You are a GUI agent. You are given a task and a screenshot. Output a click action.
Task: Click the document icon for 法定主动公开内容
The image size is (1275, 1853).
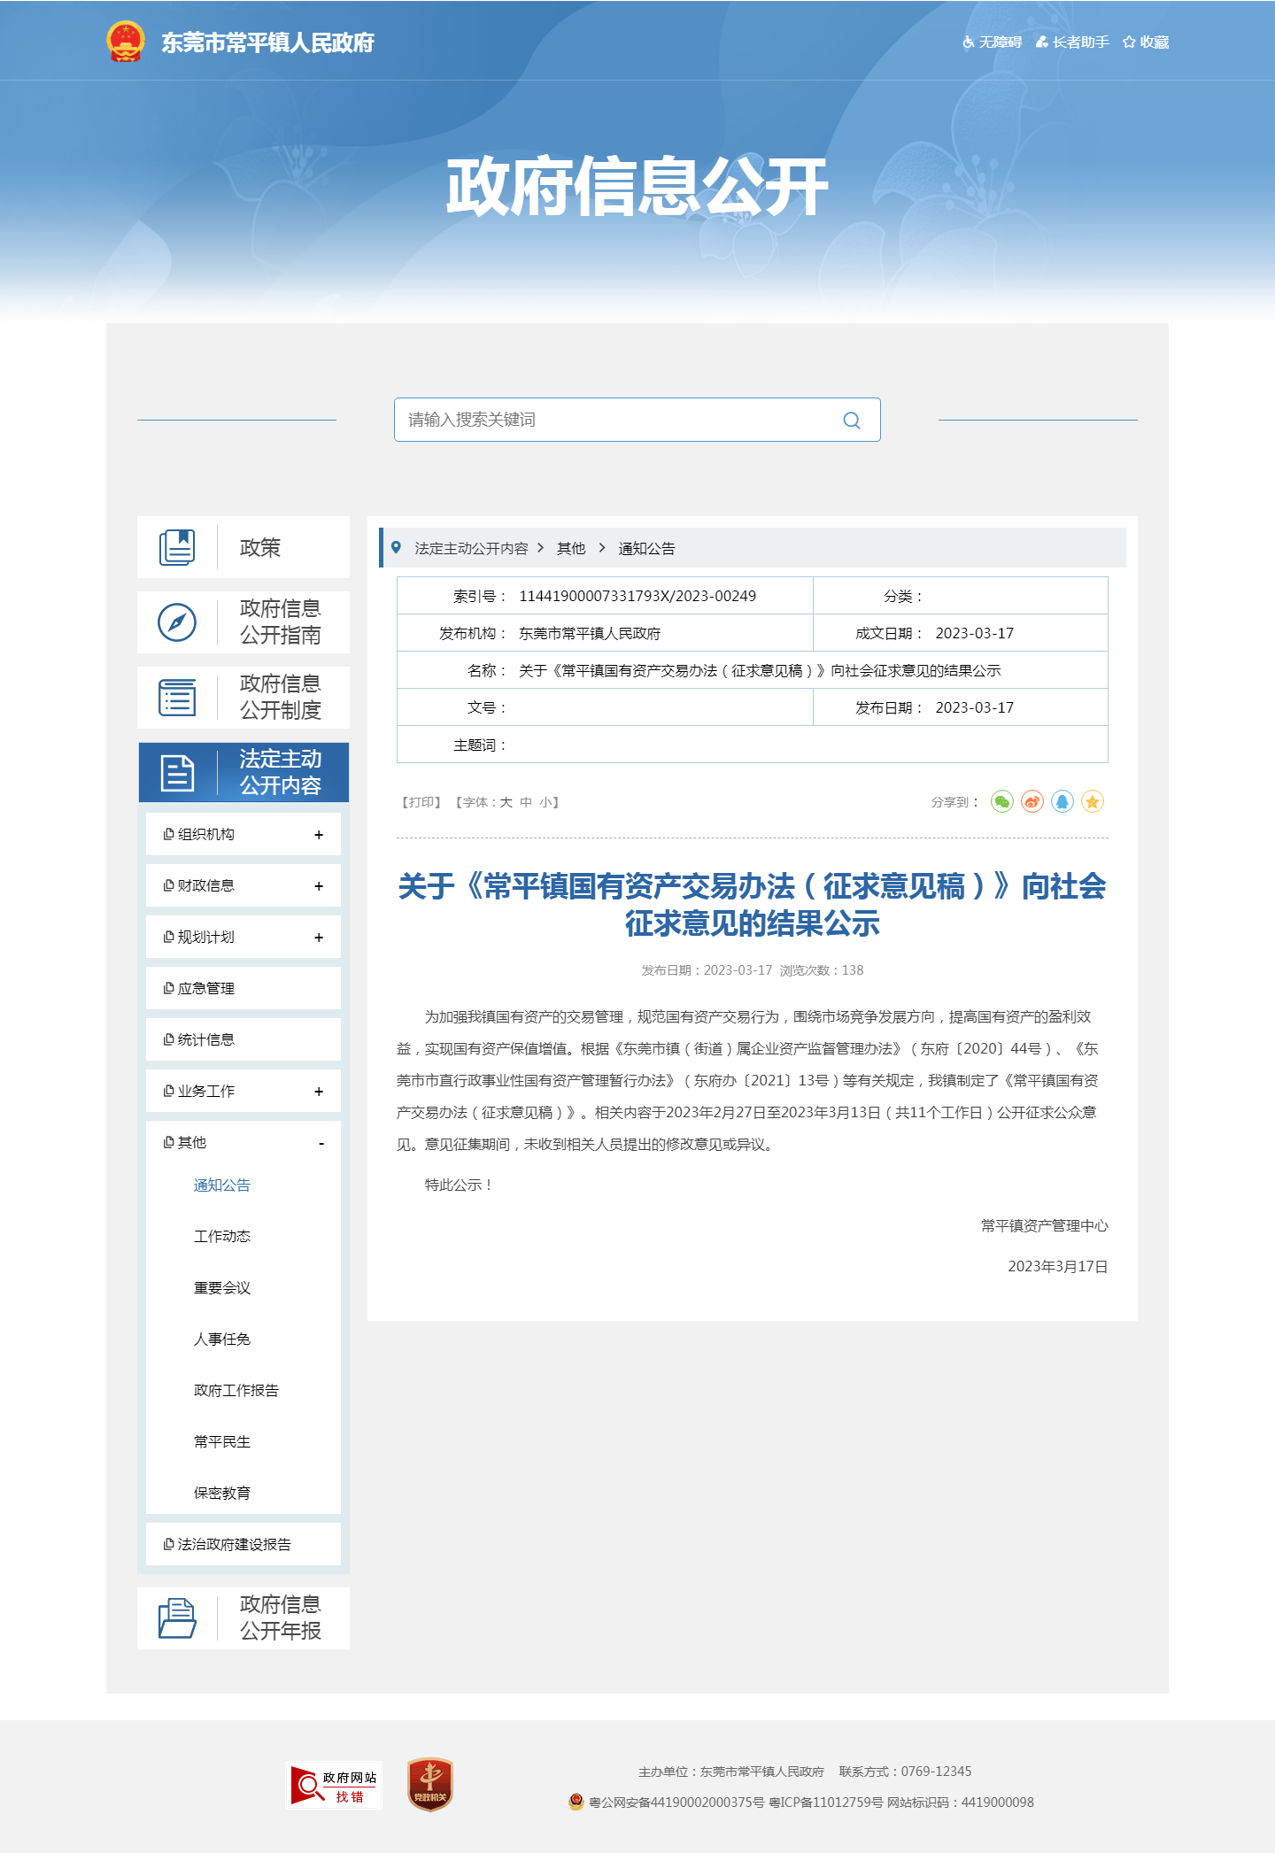[x=177, y=773]
